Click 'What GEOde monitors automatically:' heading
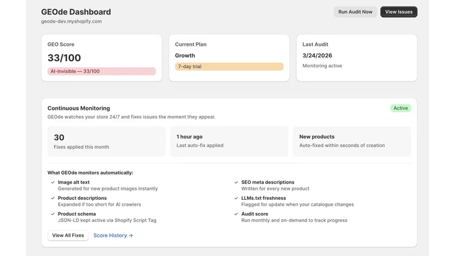 90,173
